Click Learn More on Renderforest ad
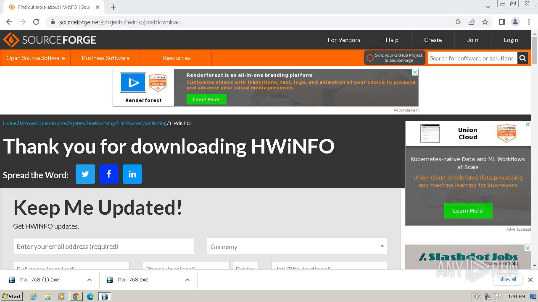This screenshot has height=302, width=538. (206, 99)
